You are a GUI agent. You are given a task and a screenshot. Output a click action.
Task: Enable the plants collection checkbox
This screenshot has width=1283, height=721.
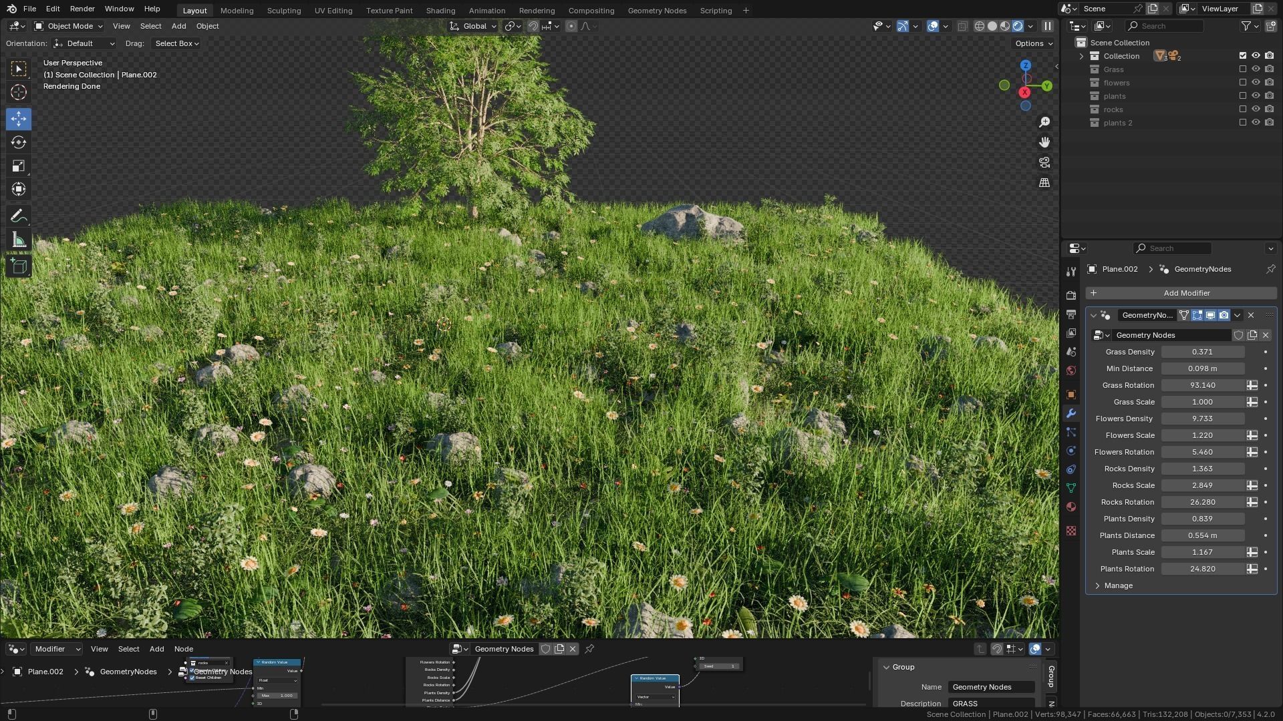[1243, 96]
